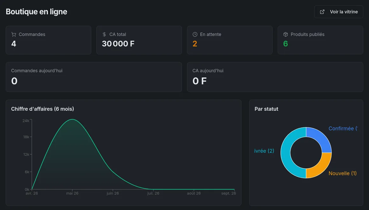This screenshot has width=369, height=210.
Task: Click the août 26 axis label
Action: click(194, 193)
